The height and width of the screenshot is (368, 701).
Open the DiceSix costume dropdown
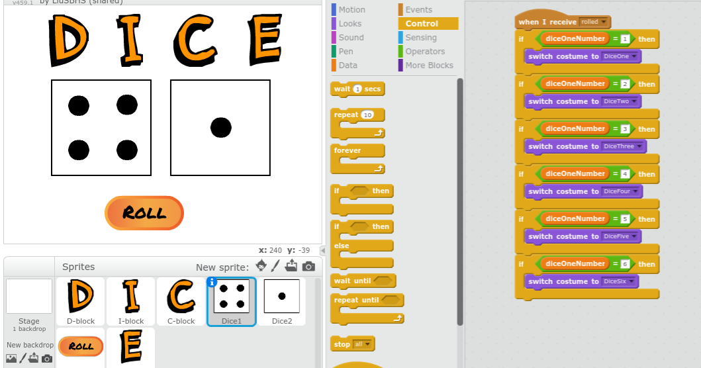(x=618, y=282)
